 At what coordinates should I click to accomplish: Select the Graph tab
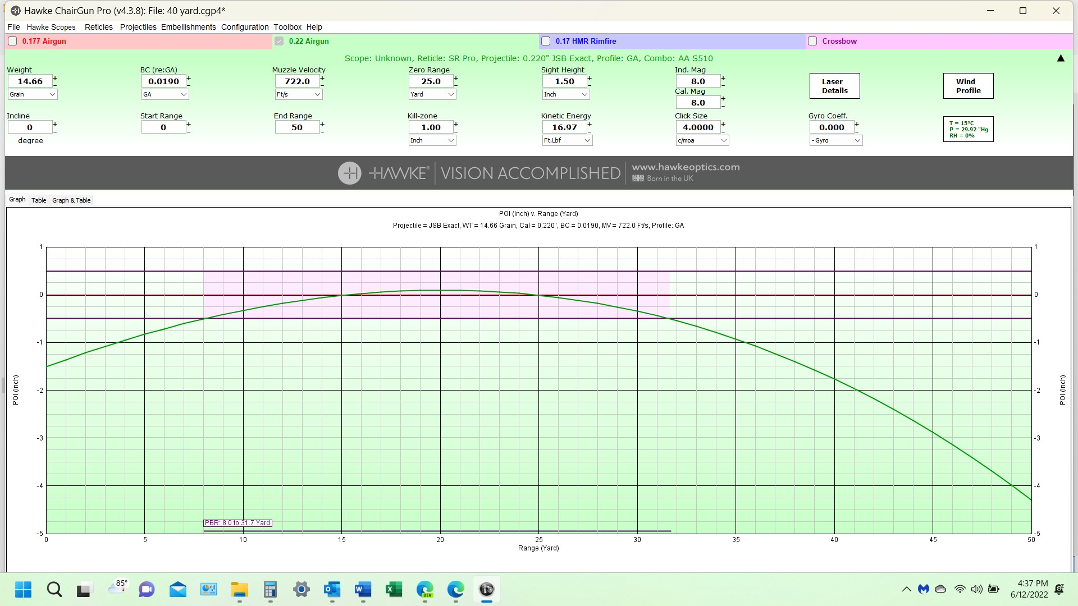coord(17,200)
